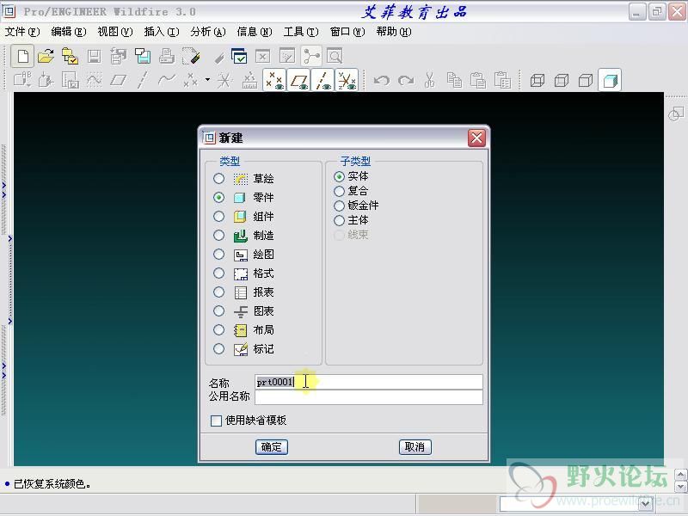Open the 帮助(H) menu
This screenshot has width=688, height=516.
[x=394, y=32]
